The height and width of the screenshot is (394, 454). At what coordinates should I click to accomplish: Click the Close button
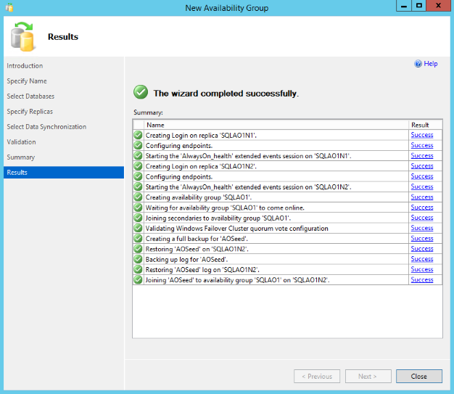[419, 376]
